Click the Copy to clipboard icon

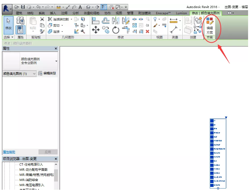(42, 25)
